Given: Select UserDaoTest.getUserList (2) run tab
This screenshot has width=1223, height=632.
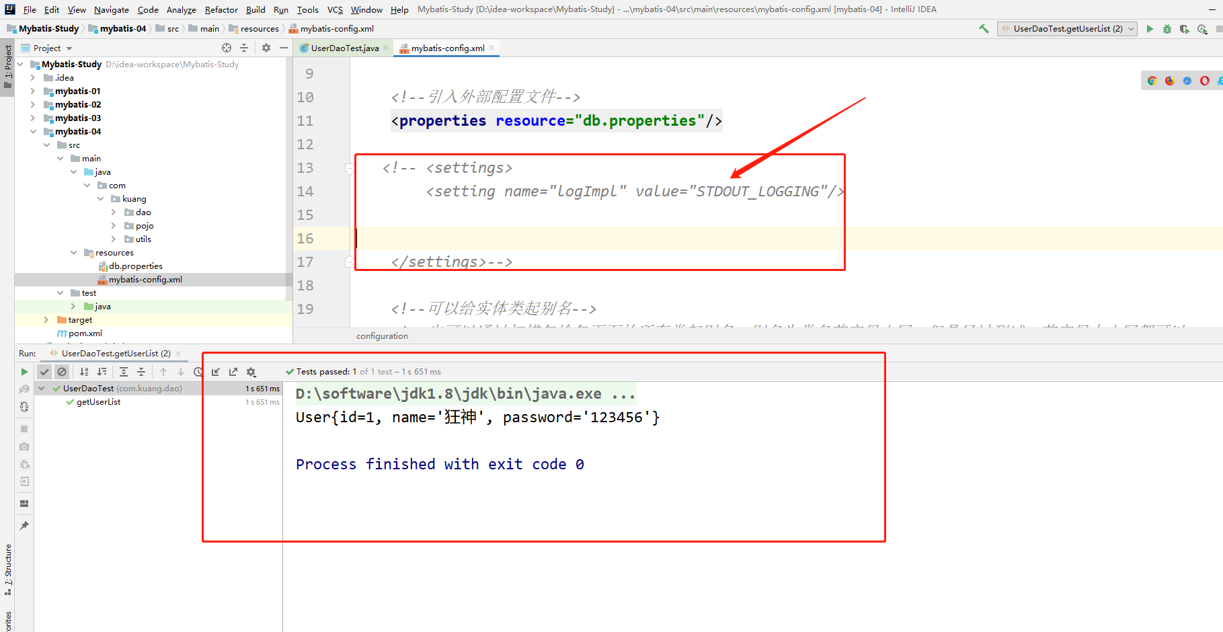Looking at the screenshot, I should (116, 354).
